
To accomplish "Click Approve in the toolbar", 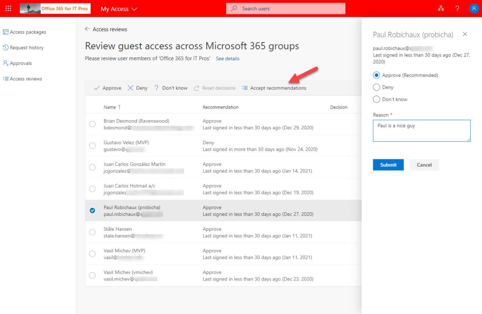I will coord(112,88).
